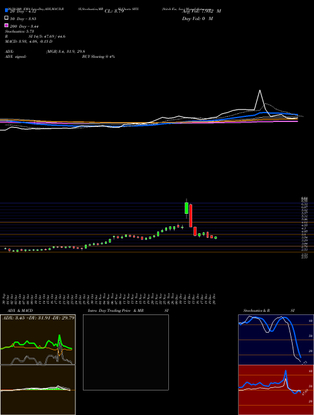Click the 'Stochastics & R' panel title

[256, 311]
